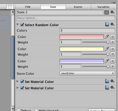
Task: Disable the first Set Material Color checkbox
Action: pos(22,81)
